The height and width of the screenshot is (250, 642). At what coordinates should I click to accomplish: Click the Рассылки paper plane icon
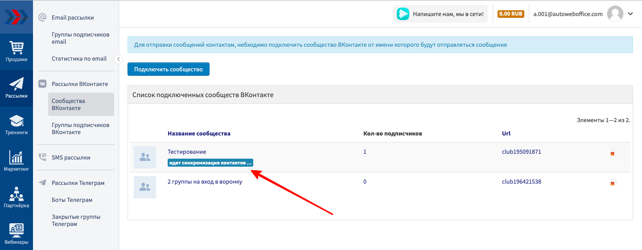[x=16, y=88]
